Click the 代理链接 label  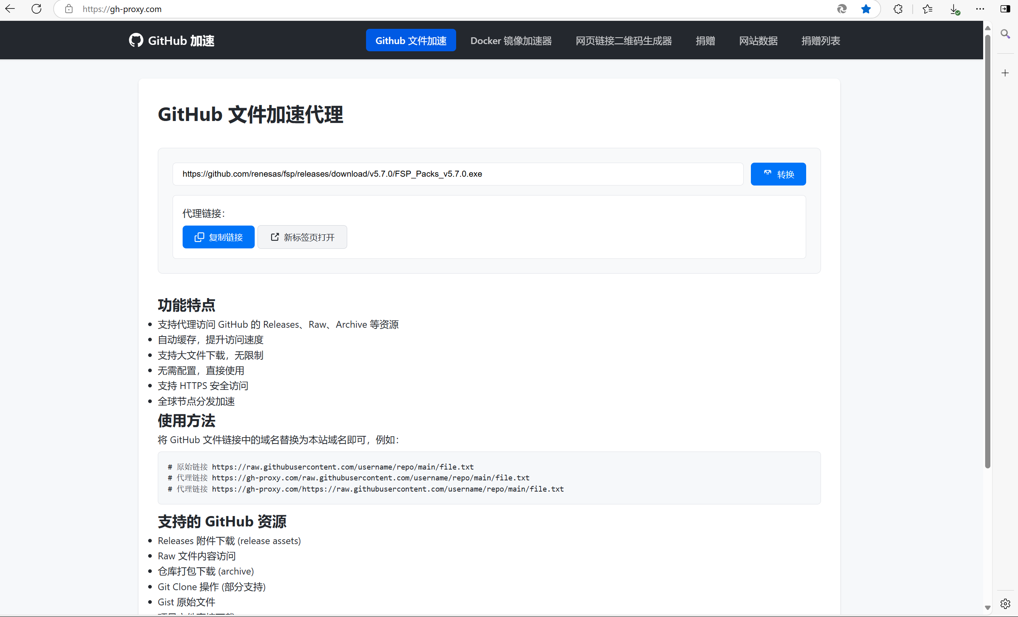[204, 213]
